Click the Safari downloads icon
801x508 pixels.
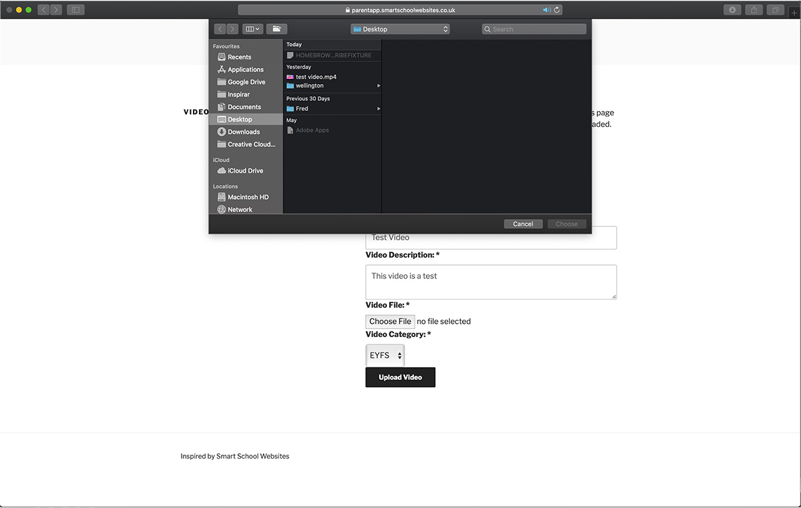coord(732,10)
